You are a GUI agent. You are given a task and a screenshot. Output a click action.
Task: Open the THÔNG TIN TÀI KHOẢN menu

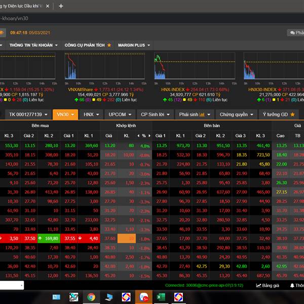pyautogui.click(x=33, y=45)
